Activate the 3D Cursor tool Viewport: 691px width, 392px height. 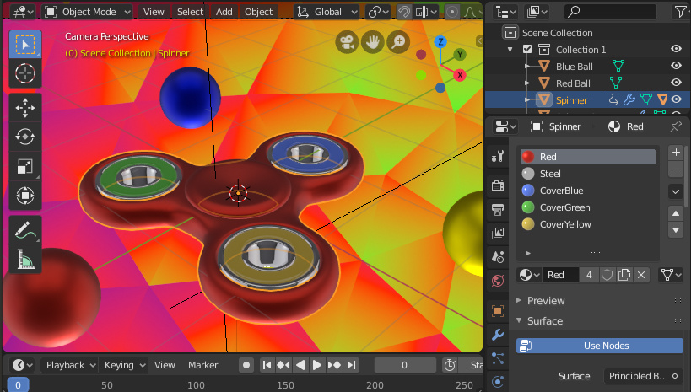pos(25,73)
